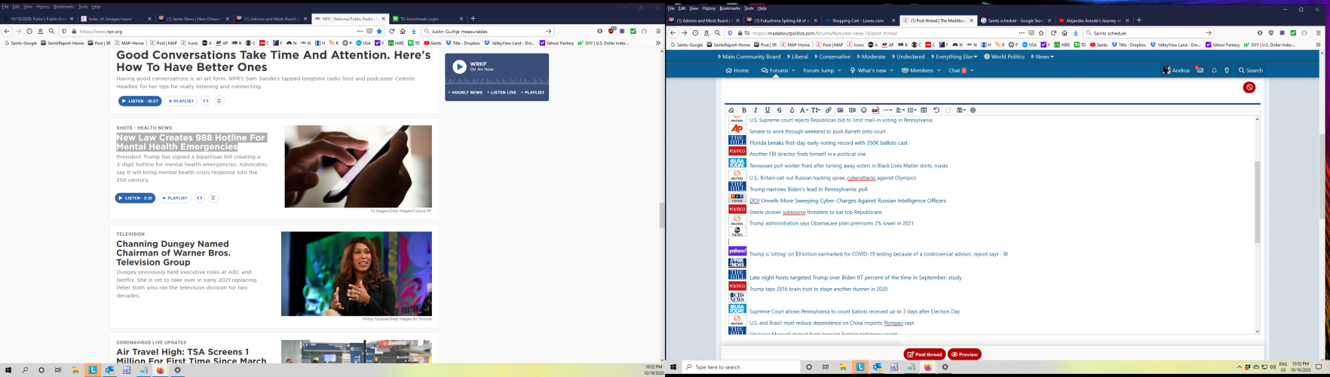Click home icon in right Firefox window
The image size is (1330, 377).
pos(1065,33)
